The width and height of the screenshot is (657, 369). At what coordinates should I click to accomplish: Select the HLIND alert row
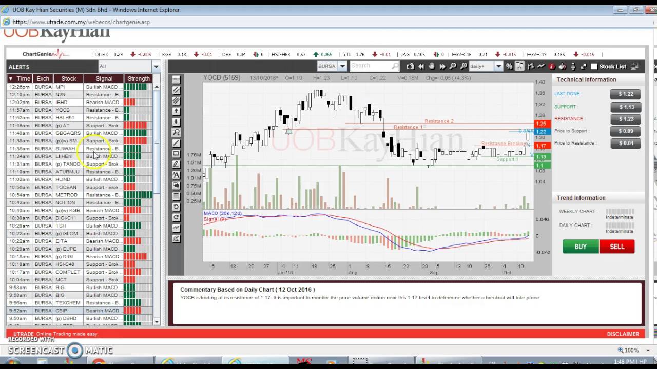tap(80, 179)
